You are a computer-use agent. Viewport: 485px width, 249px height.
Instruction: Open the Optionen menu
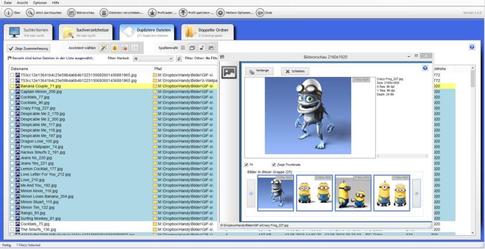pos(38,3)
